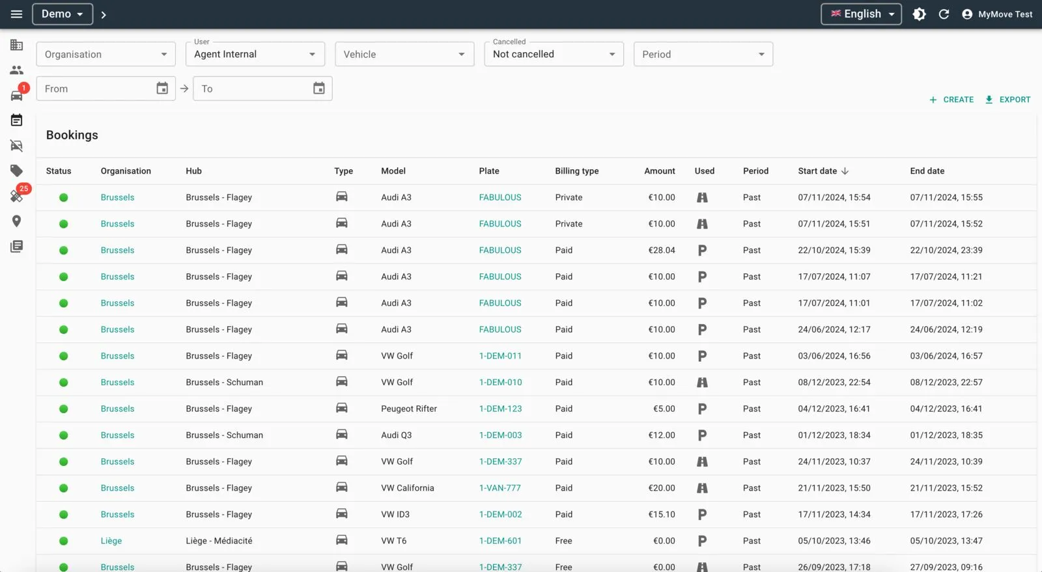Open the hamburger menu icon
The image size is (1042, 572).
pos(16,14)
